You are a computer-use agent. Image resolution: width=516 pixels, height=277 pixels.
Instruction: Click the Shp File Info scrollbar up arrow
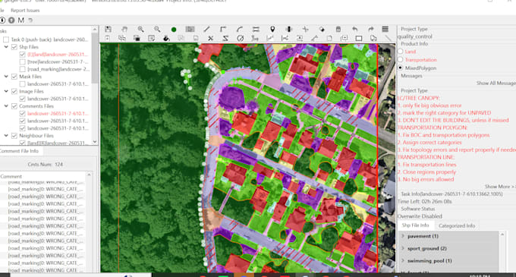click(x=502, y=235)
